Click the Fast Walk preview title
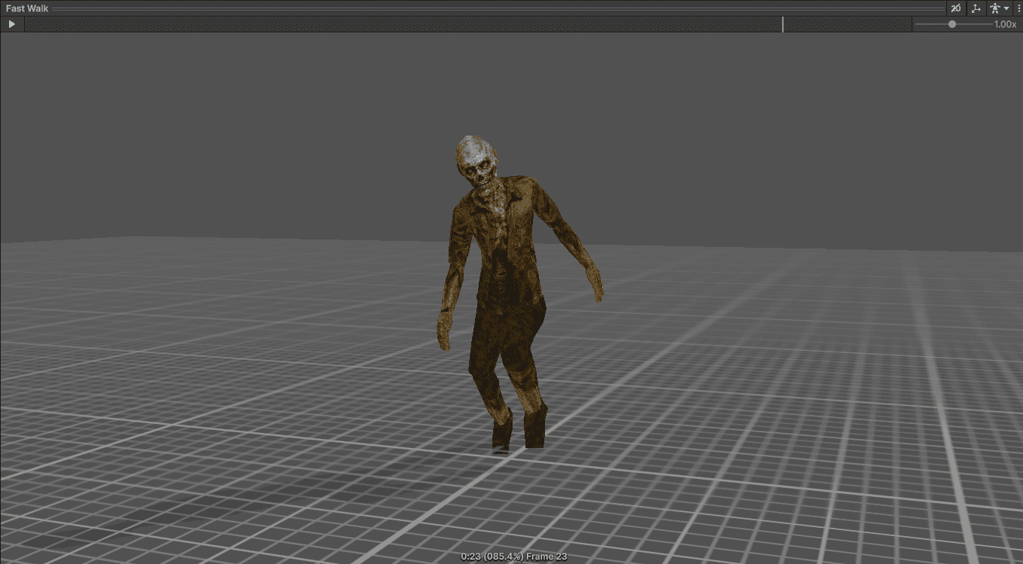 (27, 8)
